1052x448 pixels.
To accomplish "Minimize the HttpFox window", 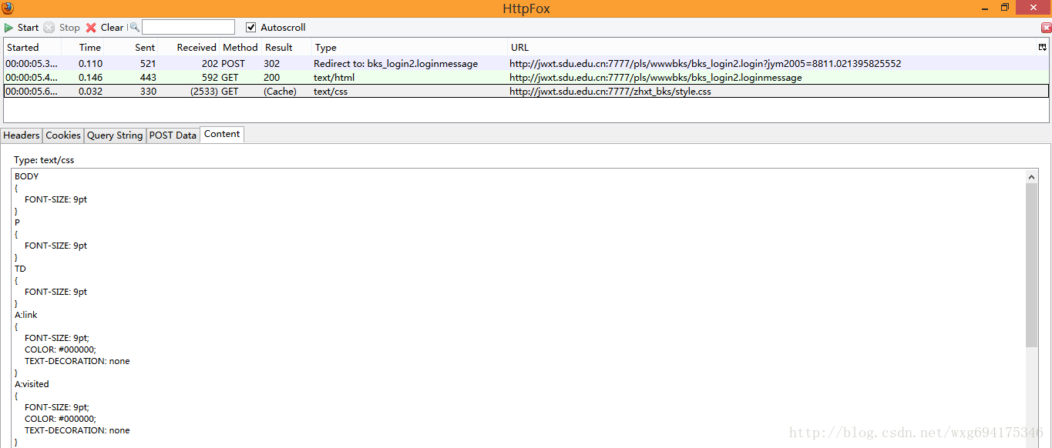I will pos(986,8).
